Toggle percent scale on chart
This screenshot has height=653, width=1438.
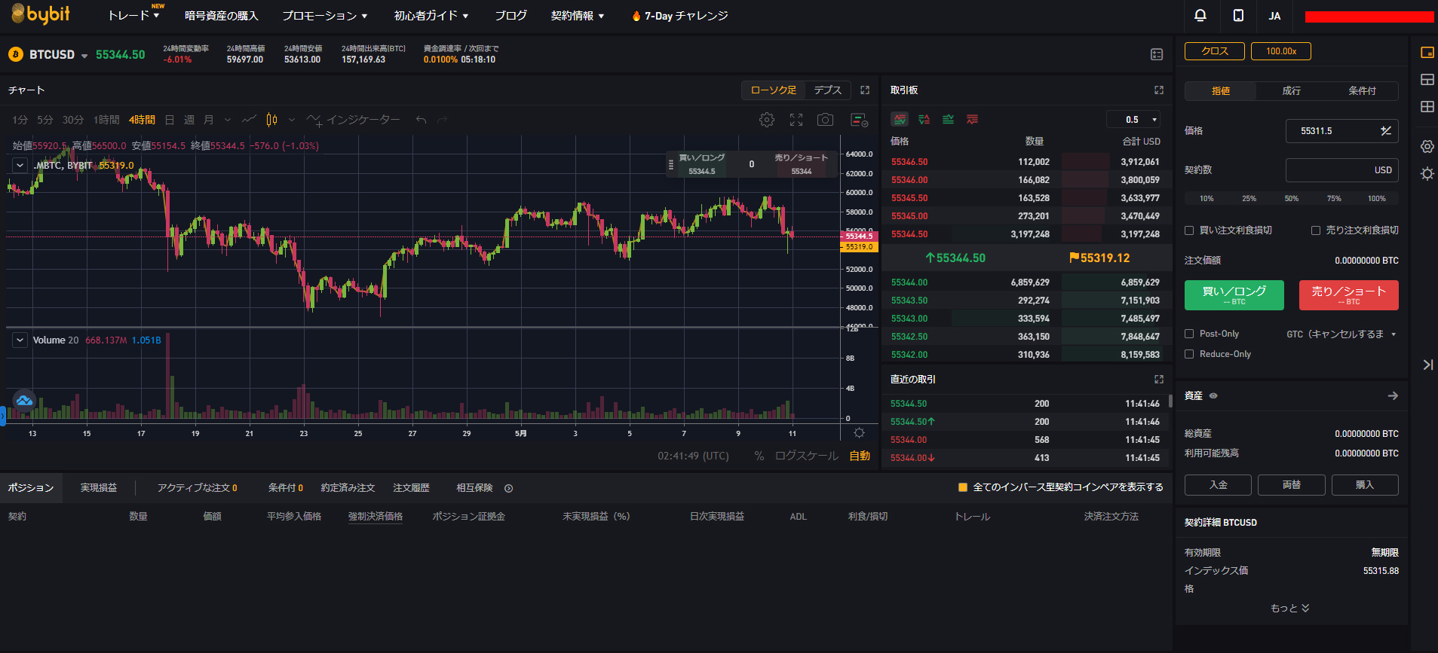759,456
